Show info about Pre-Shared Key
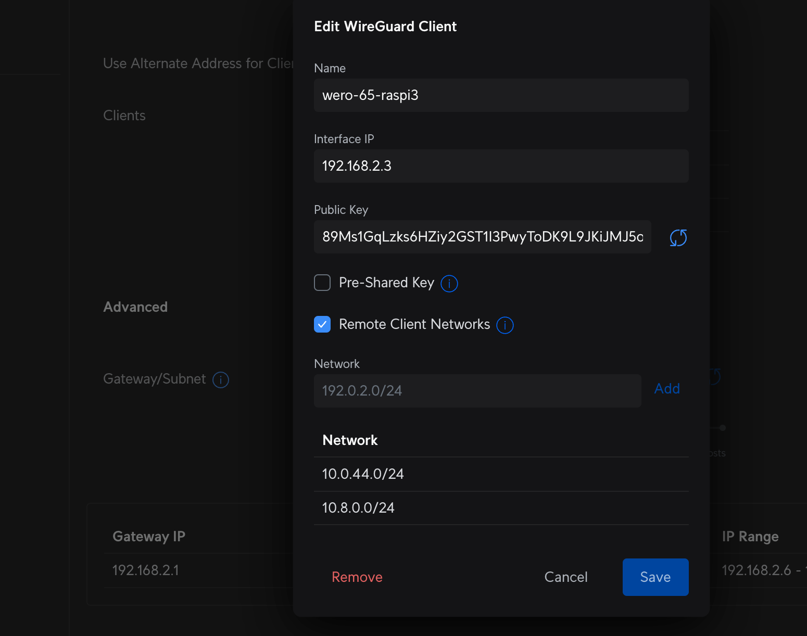 [x=449, y=284]
